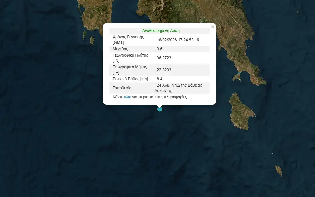Click the 'Γεωγραφικό Πλάτος [°N]' label

point(130,58)
